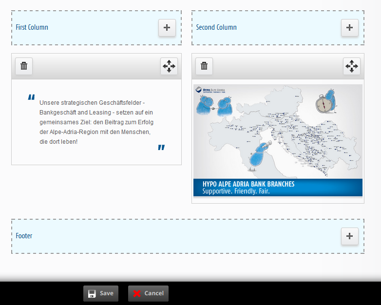Delete the quote text widget
The height and width of the screenshot is (305, 381).
pos(24,66)
